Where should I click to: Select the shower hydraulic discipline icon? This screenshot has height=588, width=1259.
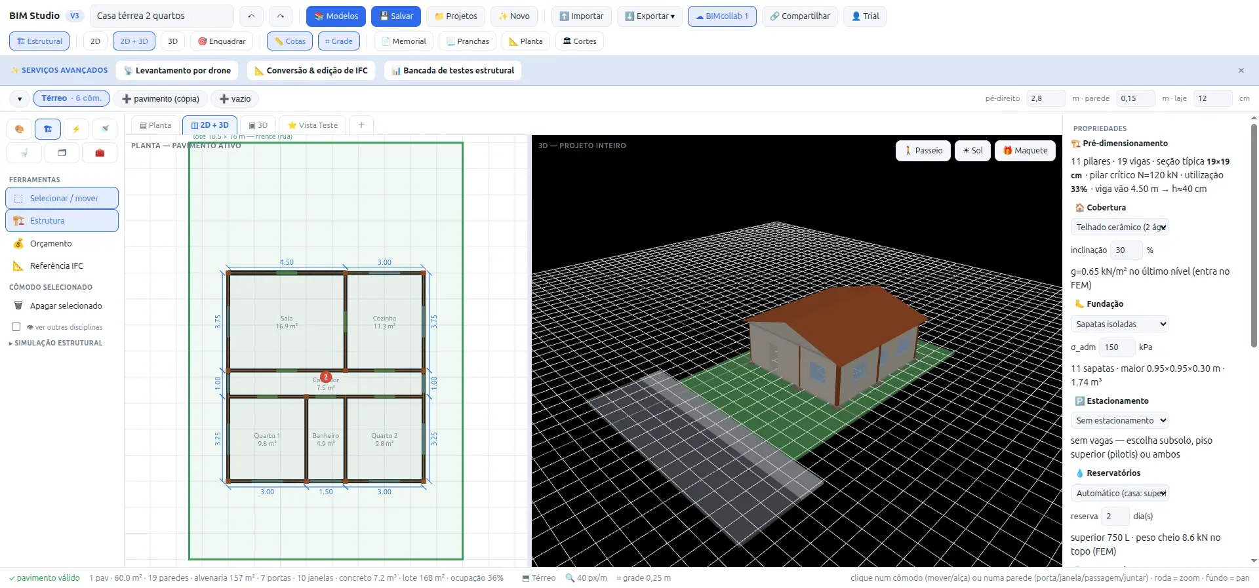pos(104,129)
